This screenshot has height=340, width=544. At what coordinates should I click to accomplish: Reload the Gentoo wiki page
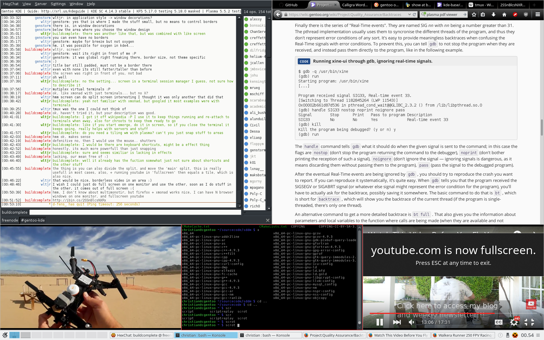(415, 14)
